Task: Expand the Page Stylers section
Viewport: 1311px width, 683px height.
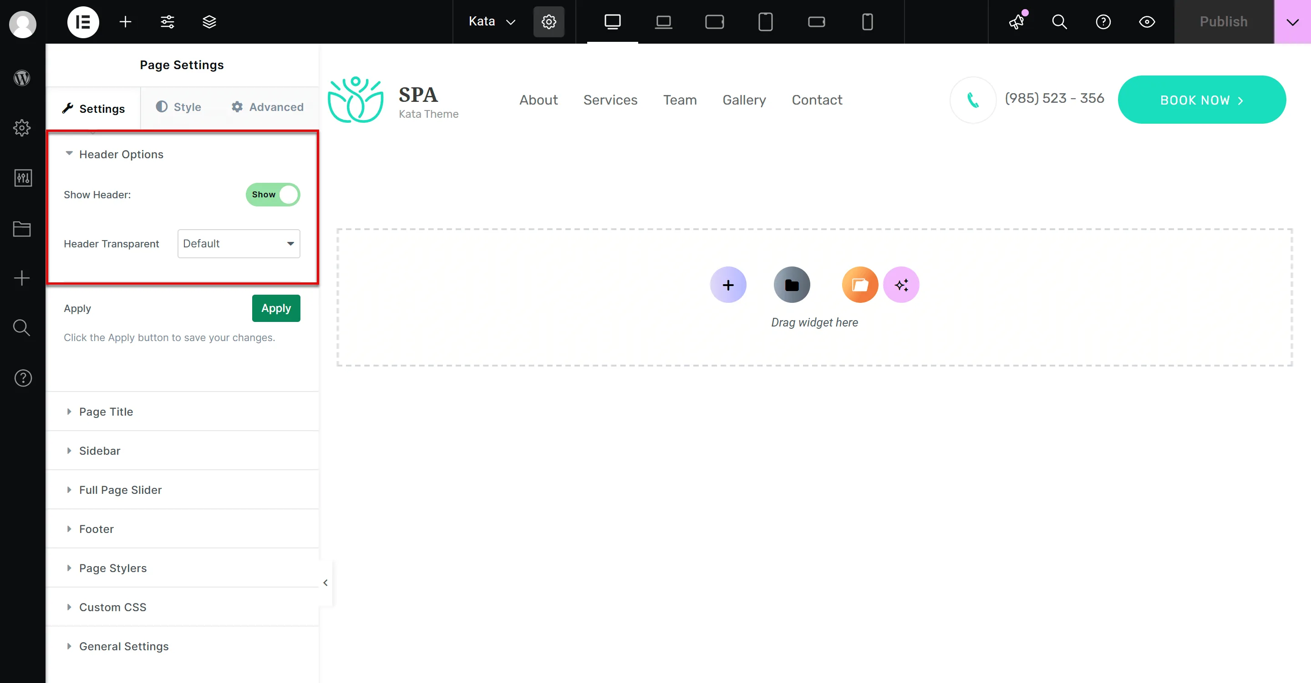Action: (182, 568)
